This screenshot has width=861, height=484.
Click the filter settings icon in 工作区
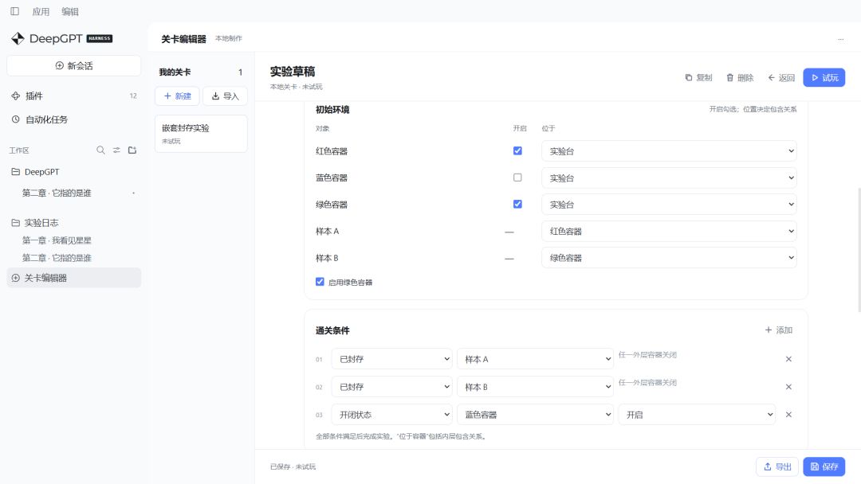[116, 150]
